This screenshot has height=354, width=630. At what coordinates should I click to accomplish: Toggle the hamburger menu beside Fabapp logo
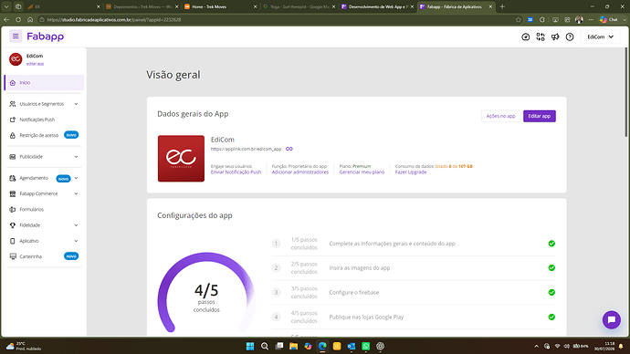click(x=16, y=36)
